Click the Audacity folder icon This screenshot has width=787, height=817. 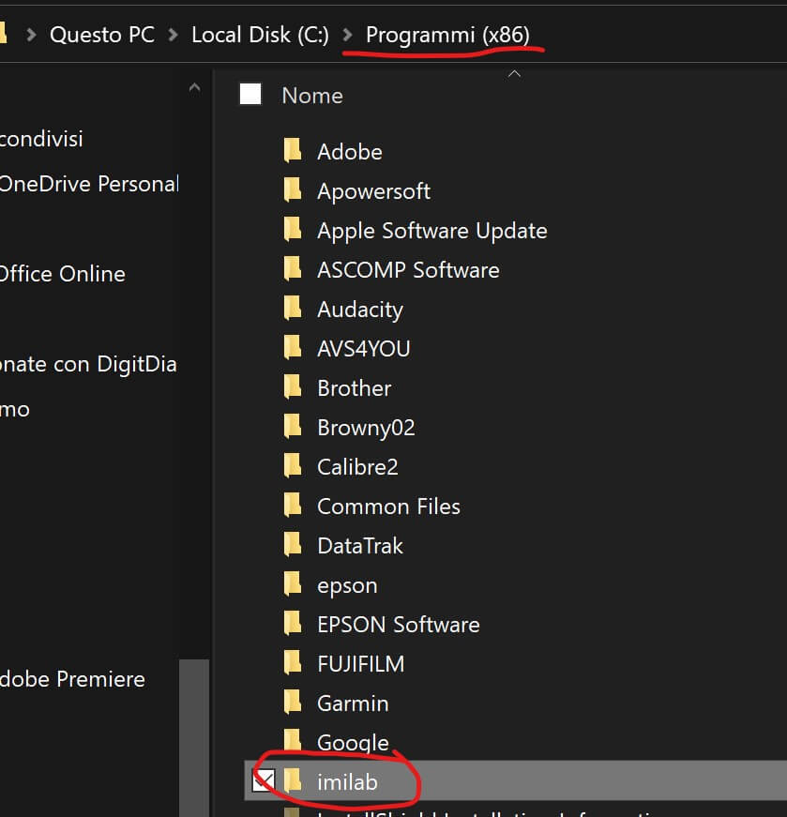[293, 309]
